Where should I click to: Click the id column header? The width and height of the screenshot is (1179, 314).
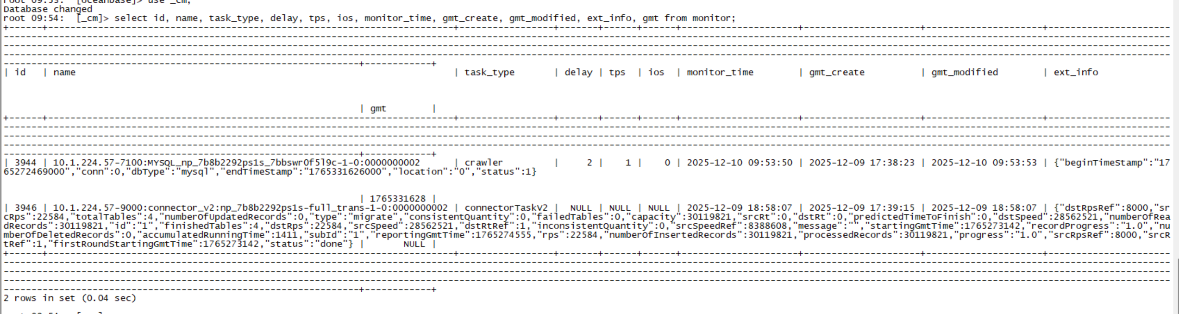(20, 72)
